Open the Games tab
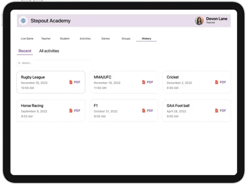 [106, 39]
